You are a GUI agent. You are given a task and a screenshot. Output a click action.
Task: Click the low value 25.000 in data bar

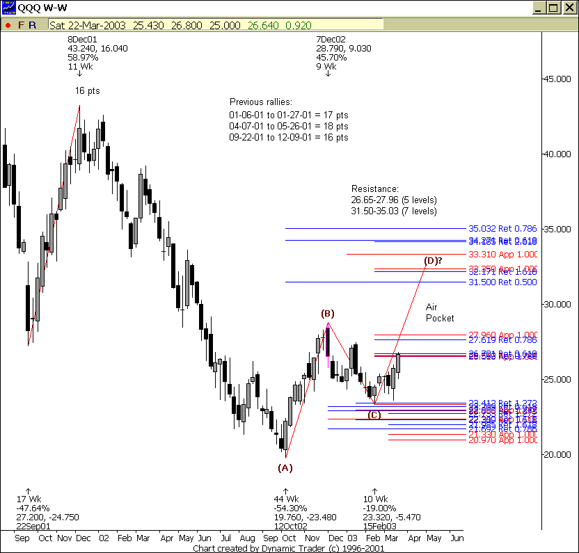[x=225, y=26]
